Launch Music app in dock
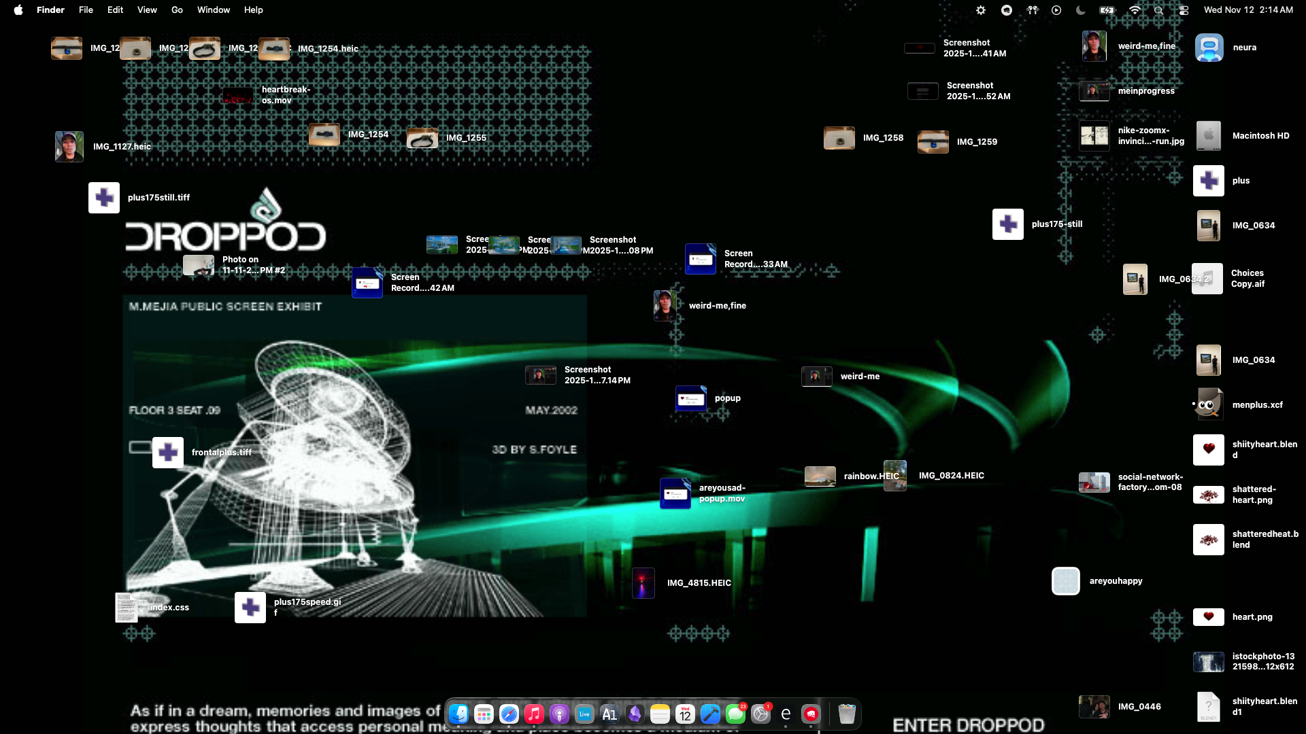This screenshot has height=734, width=1306. (534, 714)
